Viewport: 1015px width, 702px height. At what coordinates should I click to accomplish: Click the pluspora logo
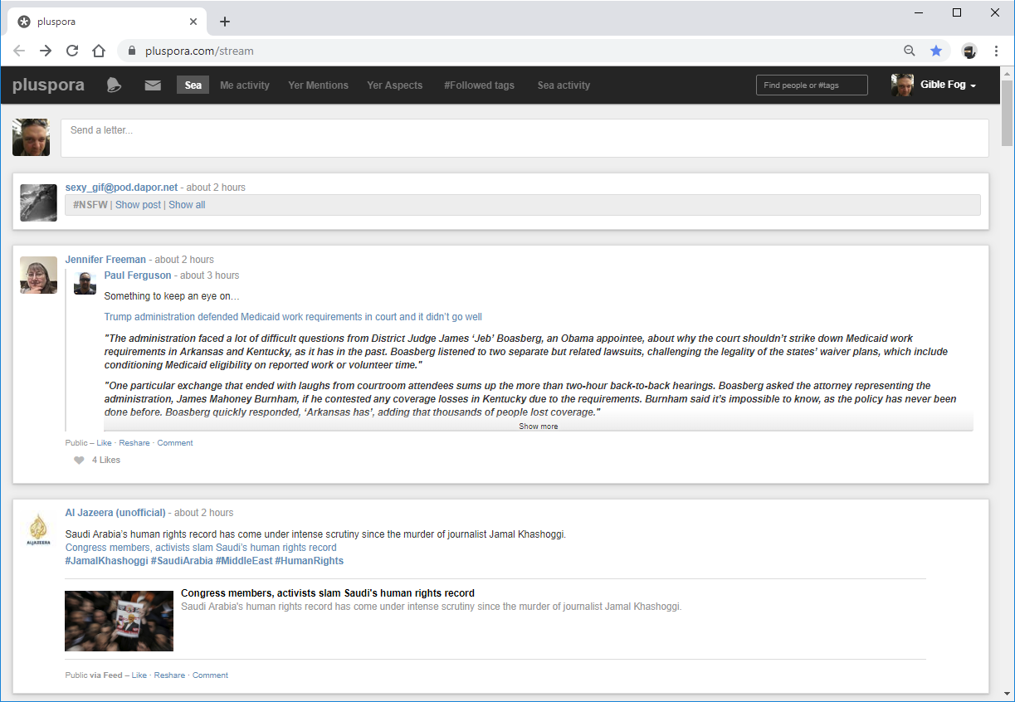pyautogui.click(x=48, y=85)
